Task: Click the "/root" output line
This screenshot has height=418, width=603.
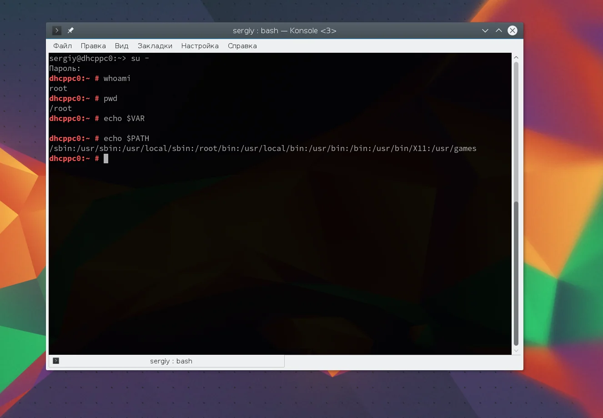Action: [60, 108]
